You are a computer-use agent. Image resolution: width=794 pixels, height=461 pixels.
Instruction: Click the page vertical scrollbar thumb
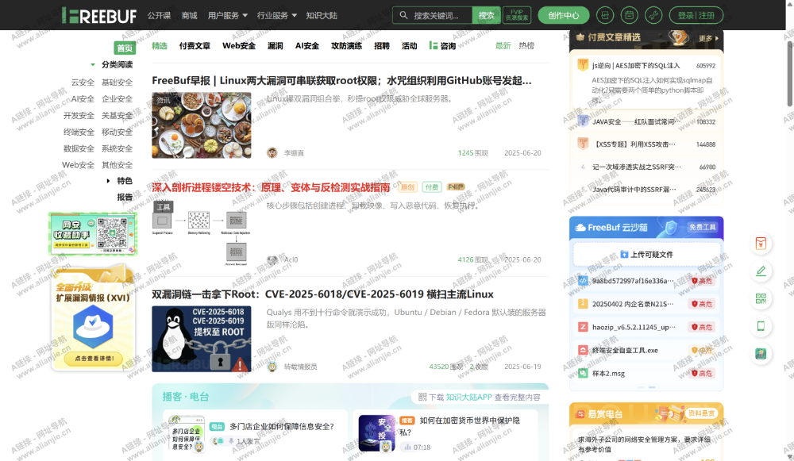(790, 73)
